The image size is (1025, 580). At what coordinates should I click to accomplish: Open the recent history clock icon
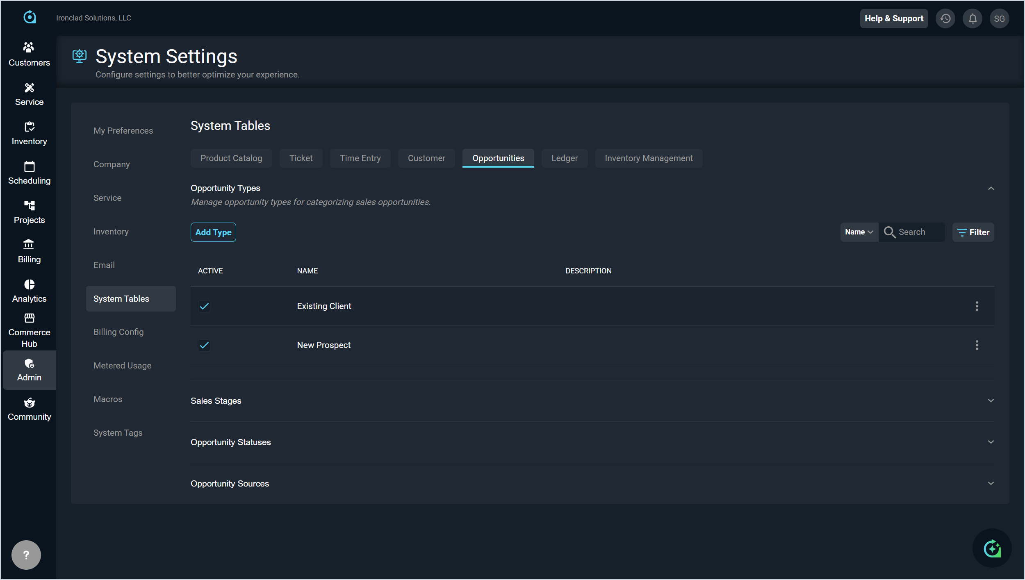click(x=945, y=18)
